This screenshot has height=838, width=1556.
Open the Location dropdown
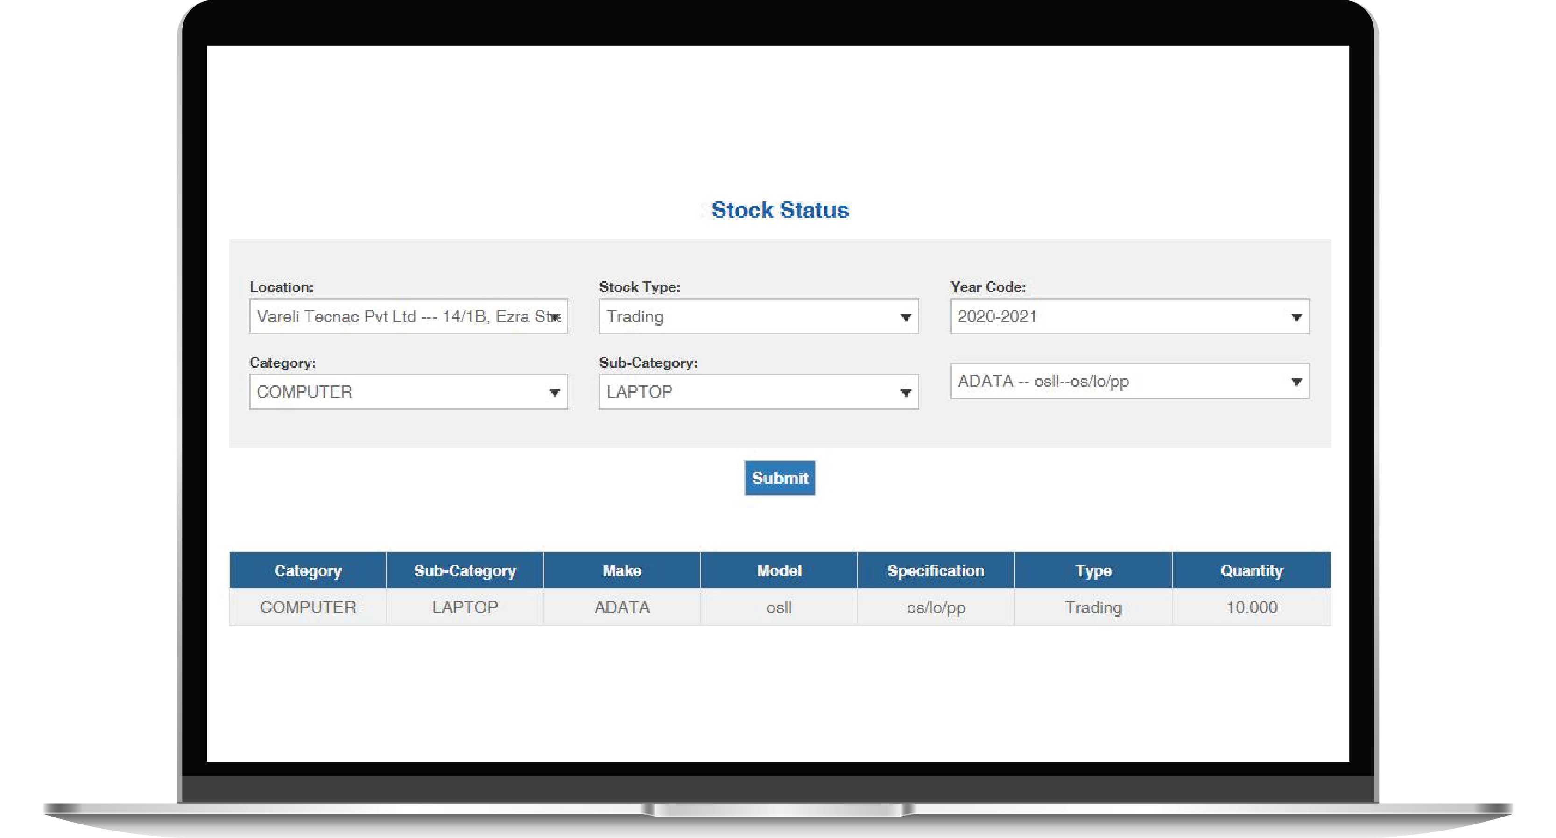click(x=408, y=316)
